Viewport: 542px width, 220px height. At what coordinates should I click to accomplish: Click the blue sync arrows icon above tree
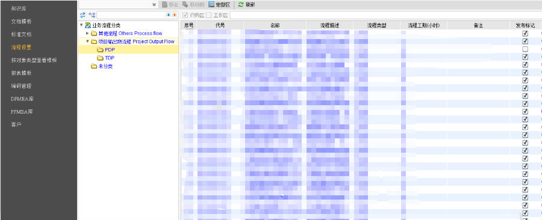point(83,15)
